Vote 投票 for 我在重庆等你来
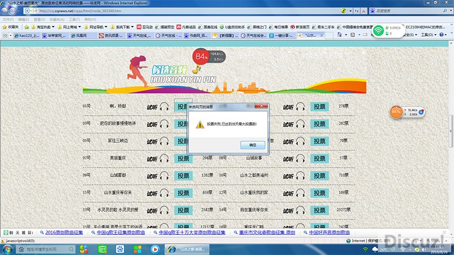 point(320,210)
